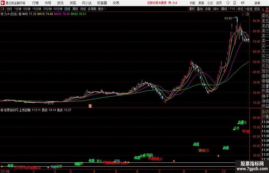This screenshot has height=173, width=269.
Task: Switch to 月线 monthly period
Action: (x=83, y=9)
